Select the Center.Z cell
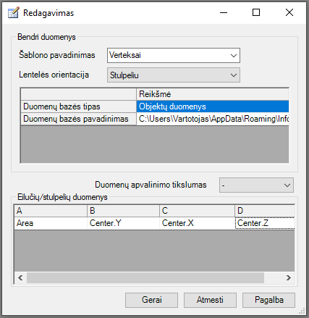Viewport: 309px width, 318px height. pos(265,223)
